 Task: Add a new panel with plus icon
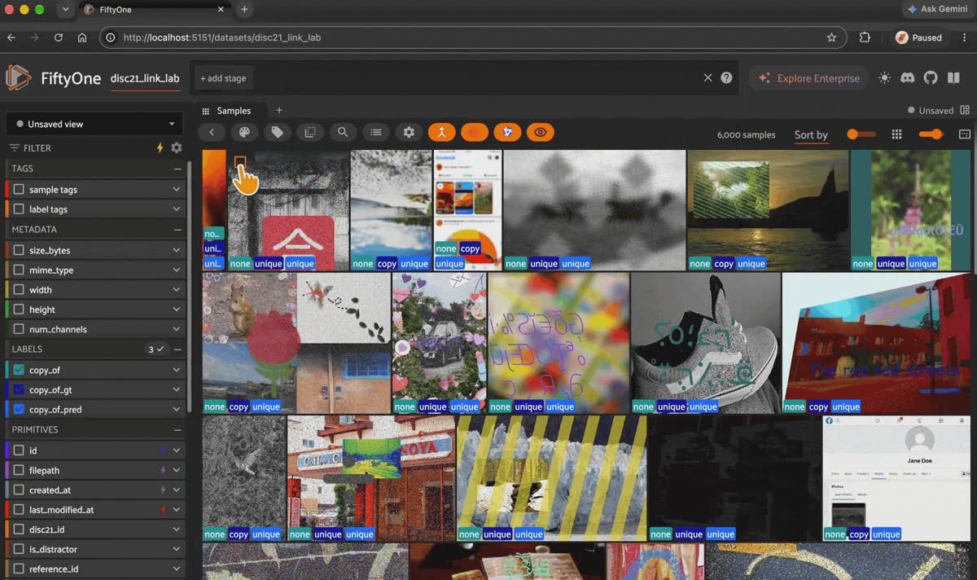click(279, 111)
